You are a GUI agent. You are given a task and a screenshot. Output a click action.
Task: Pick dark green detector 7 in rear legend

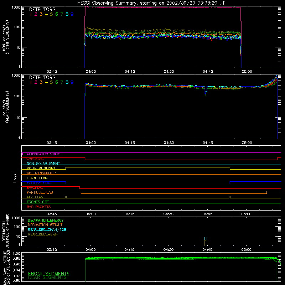pyautogui.click(x=62, y=82)
